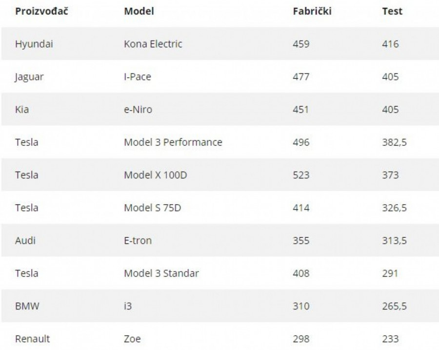
Task: Select the Kona Electric model cell
Action: pos(153,44)
